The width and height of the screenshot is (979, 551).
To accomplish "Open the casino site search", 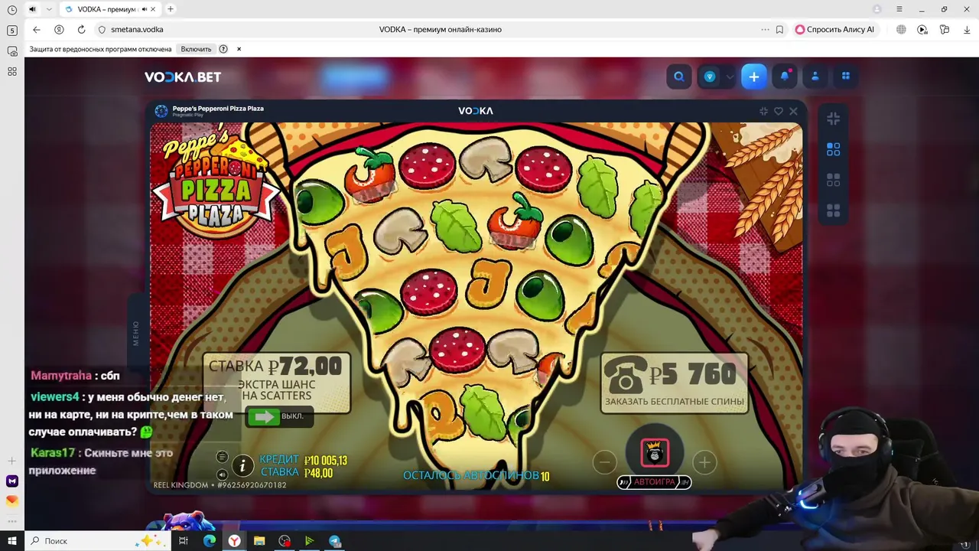I will pos(678,77).
